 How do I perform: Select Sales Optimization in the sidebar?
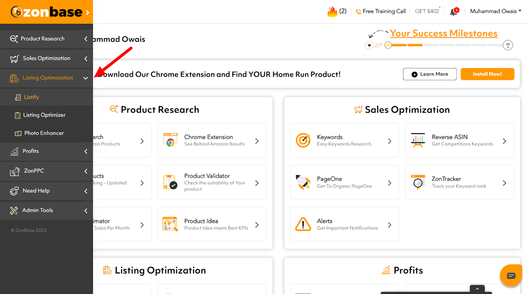(x=47, y=58)
